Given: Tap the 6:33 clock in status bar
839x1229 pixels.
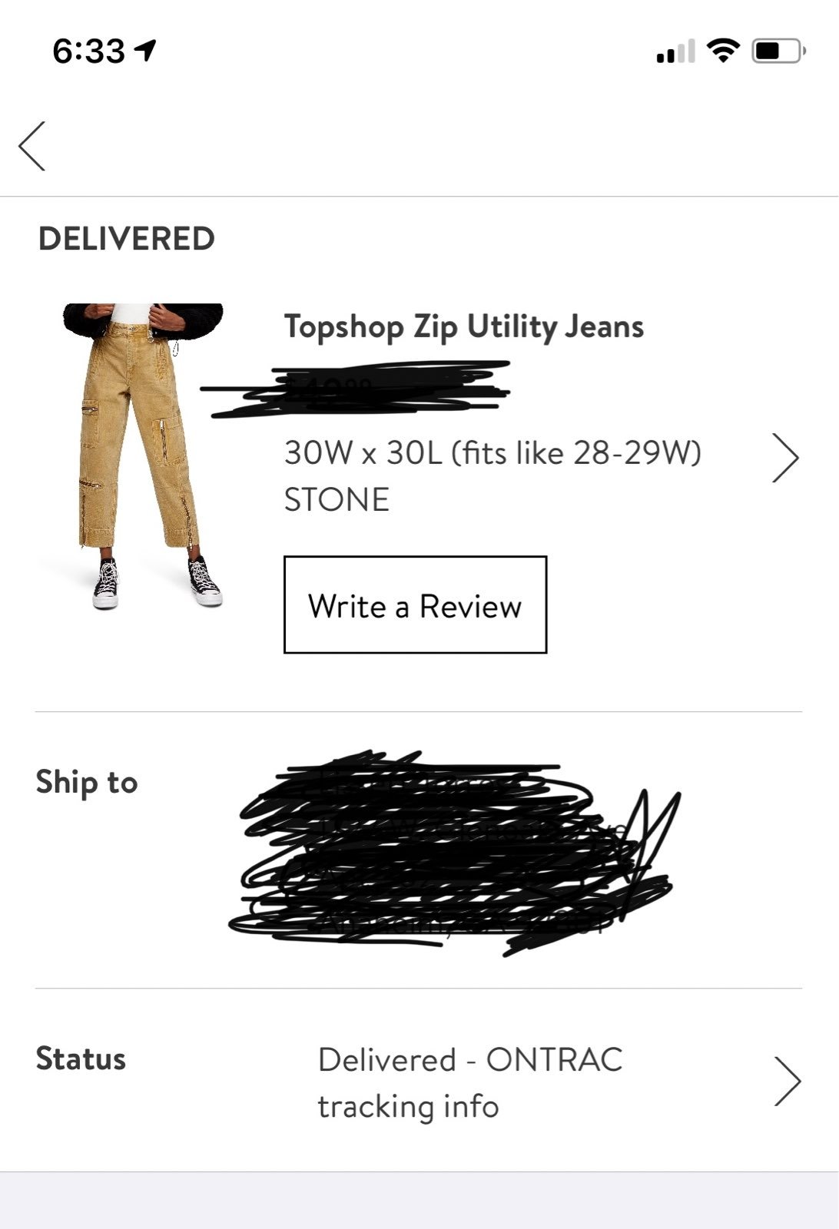Looking at the screenshot, I should point(89,51).
